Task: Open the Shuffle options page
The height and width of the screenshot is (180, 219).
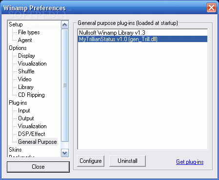Action: pyautogui.click(x=26, y=71)
